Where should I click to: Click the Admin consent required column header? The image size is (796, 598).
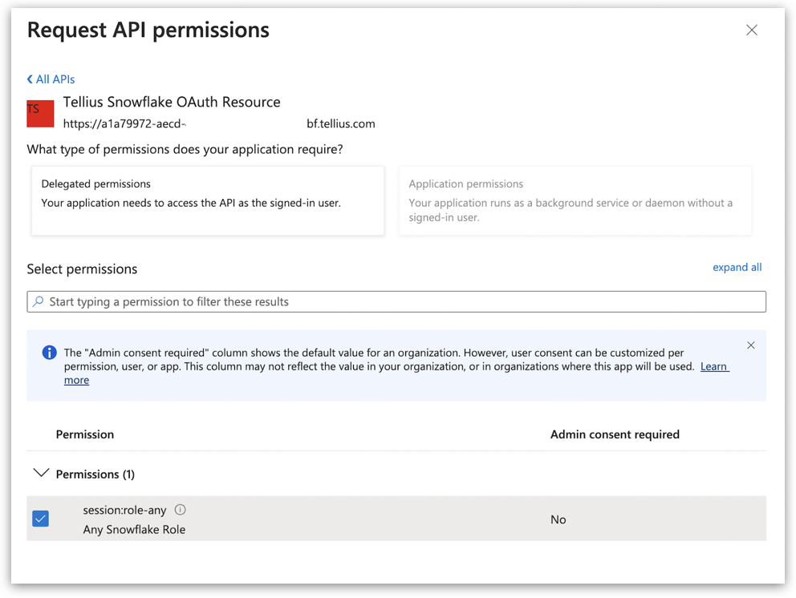615,434
